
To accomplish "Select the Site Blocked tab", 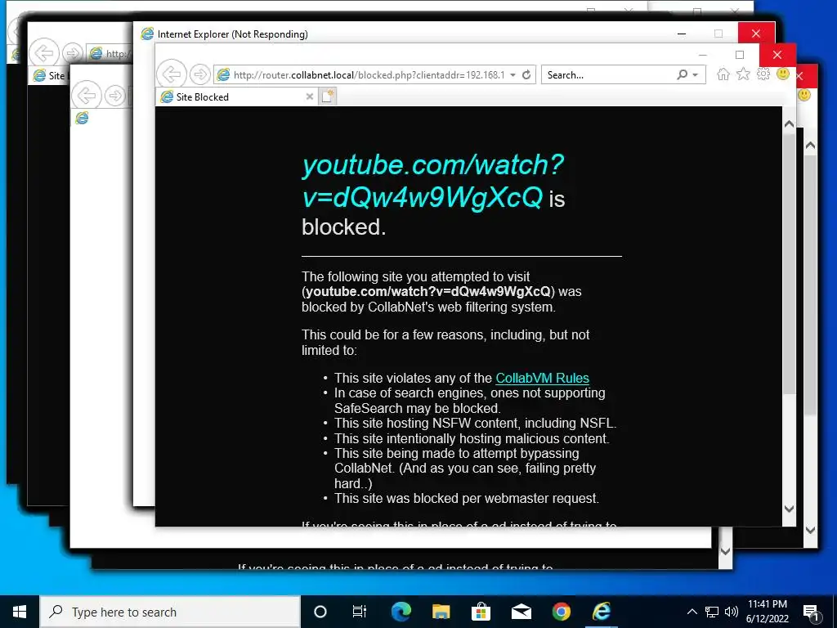I will tap(237, 96).
